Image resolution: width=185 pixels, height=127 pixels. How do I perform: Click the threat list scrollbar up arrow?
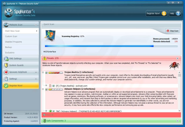[x=180, y=72]
